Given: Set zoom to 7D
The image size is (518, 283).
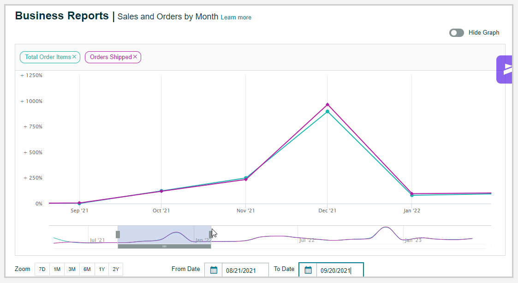Looking at the screenshot, I should pos(42,269).
